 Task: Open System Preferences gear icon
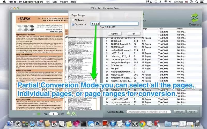coord(135,124)
